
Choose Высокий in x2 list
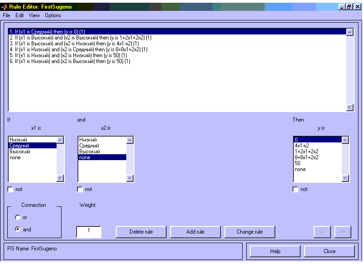tap(102, 152)
